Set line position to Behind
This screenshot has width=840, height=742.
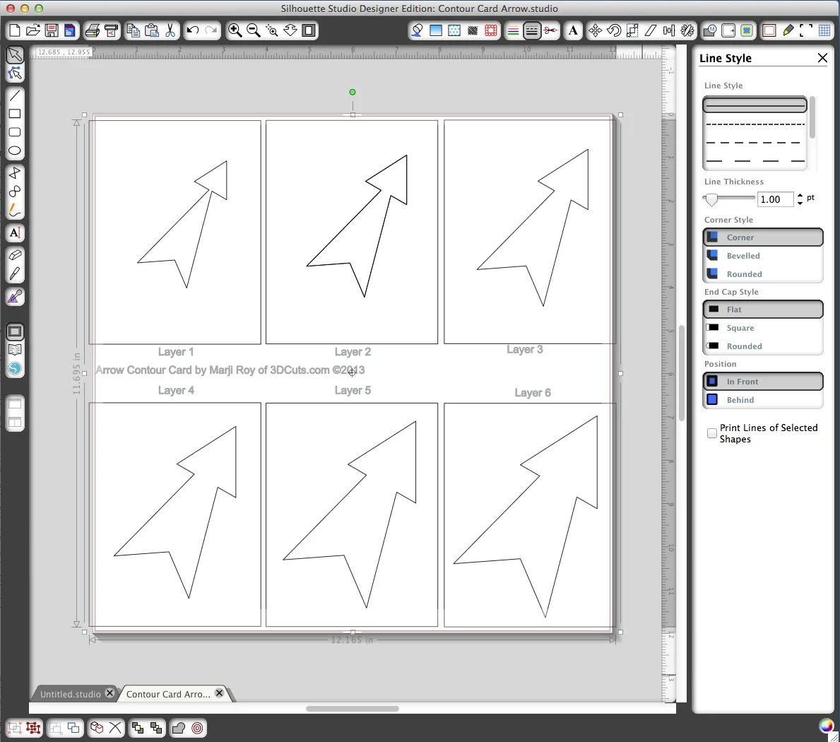click(763, 400)
